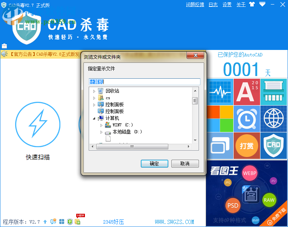Click the WEBP bubble in the ad

pos(249,173)
